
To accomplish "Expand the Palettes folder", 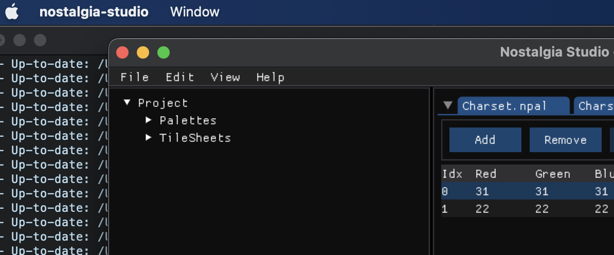I will click(149, 120).
